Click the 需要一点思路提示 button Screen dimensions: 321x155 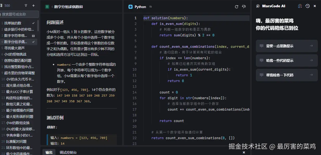(x=287, y=46)
